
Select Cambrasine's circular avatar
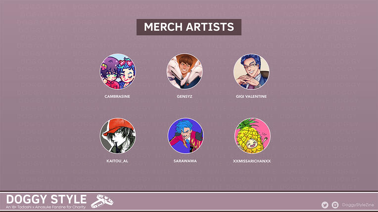tap(118, 71)
